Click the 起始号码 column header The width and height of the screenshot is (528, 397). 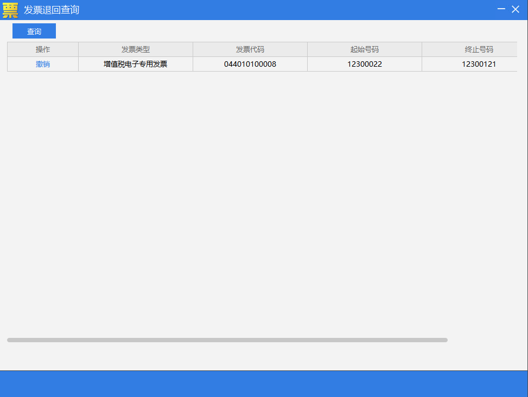364,49
